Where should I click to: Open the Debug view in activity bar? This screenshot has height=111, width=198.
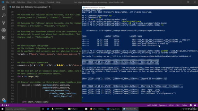tap(3, 30)
